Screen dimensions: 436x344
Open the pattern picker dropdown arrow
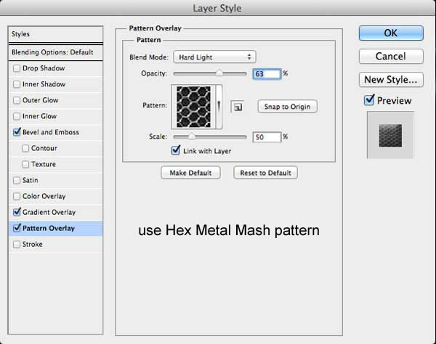(x=219, y=107)
